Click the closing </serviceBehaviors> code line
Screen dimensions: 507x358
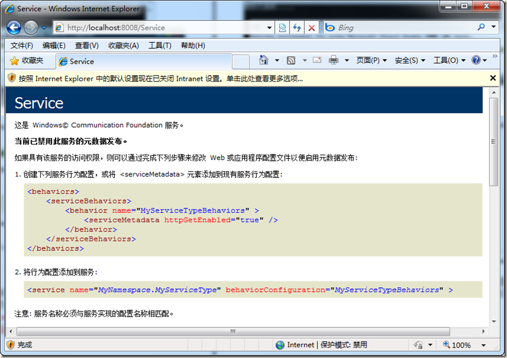[x=91, y=239]
